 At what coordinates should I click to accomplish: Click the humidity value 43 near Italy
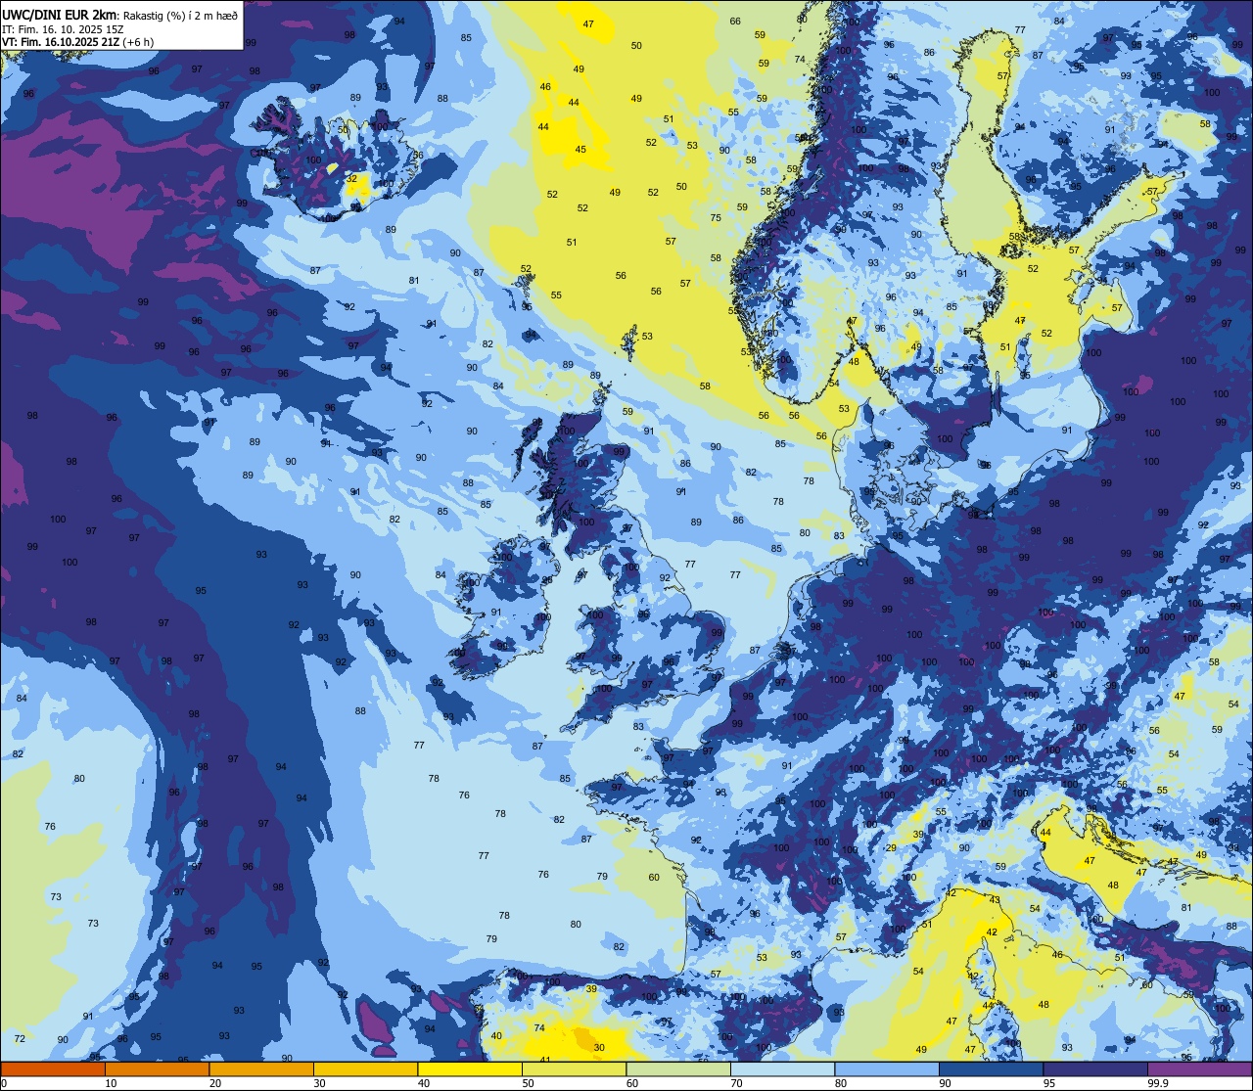point(995,900)
